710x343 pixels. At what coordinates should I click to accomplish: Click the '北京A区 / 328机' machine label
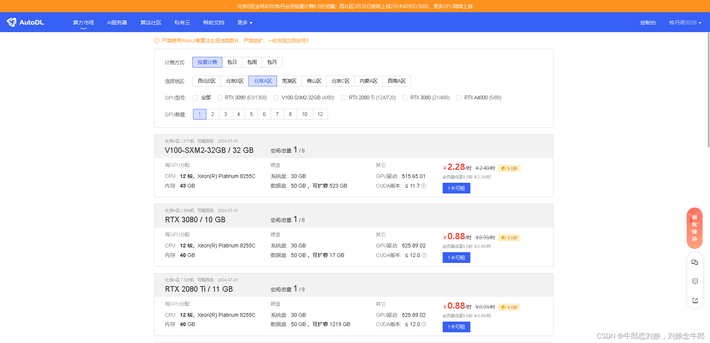click(x=179, y=280)
